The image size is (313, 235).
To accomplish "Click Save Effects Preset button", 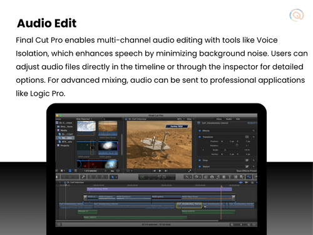I will 246,170.
